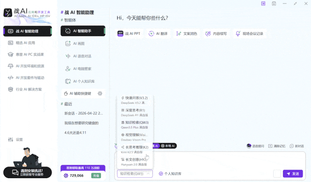The height and width of the screenshot is (182, 311).
Task: Choose 长文创意(HY2) model option
Action: click(135, 162)
